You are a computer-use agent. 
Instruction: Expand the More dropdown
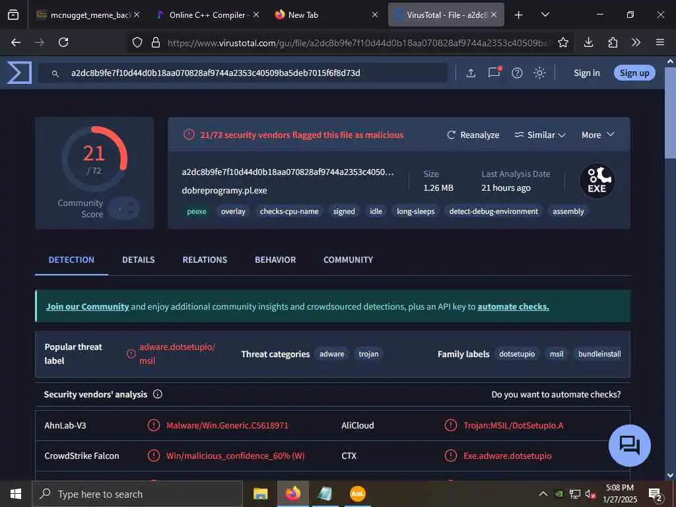[597, 135]
